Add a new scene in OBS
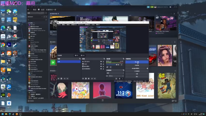The image size is (206, 116). 59,79
